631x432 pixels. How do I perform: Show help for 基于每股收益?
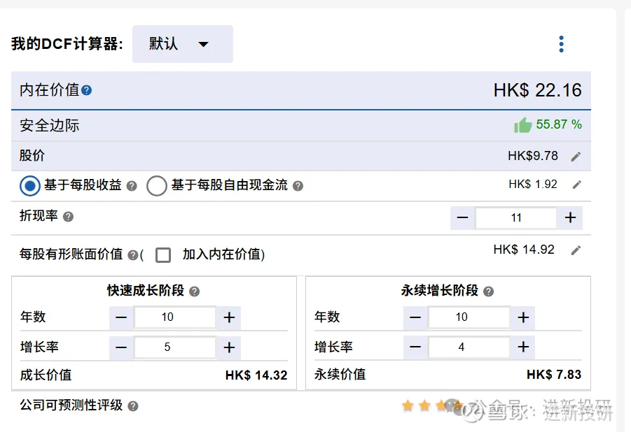tap(132, 186)
